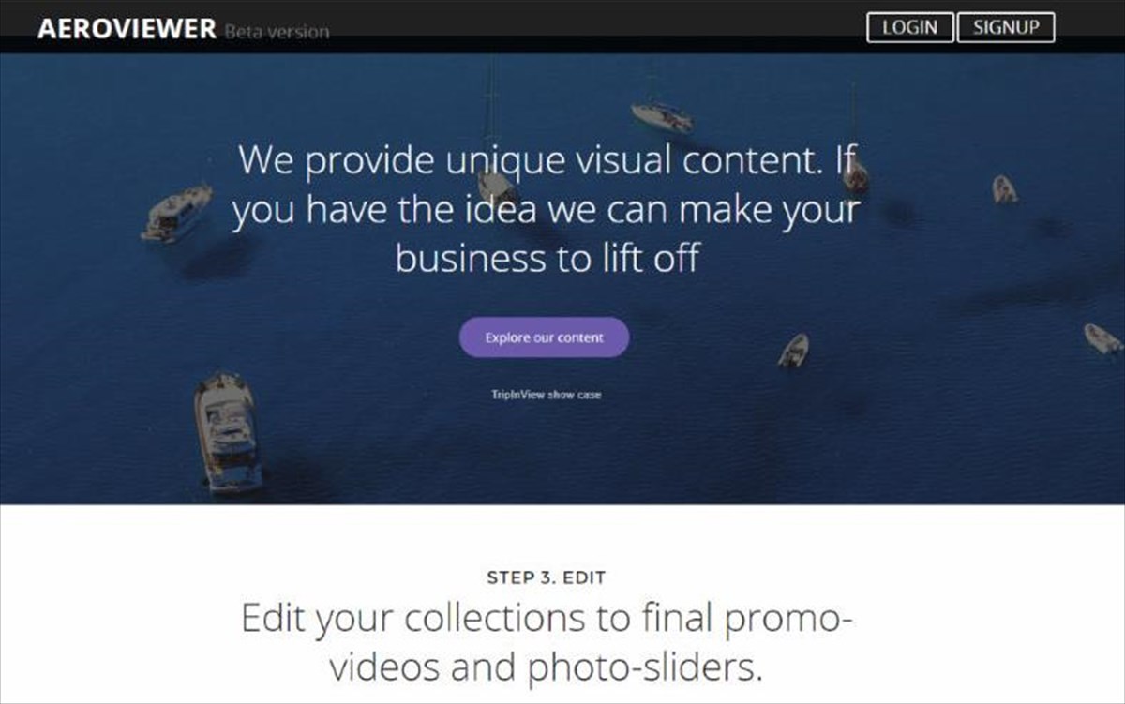Click the hero headline about unique visual content

[x=546, y=208]
